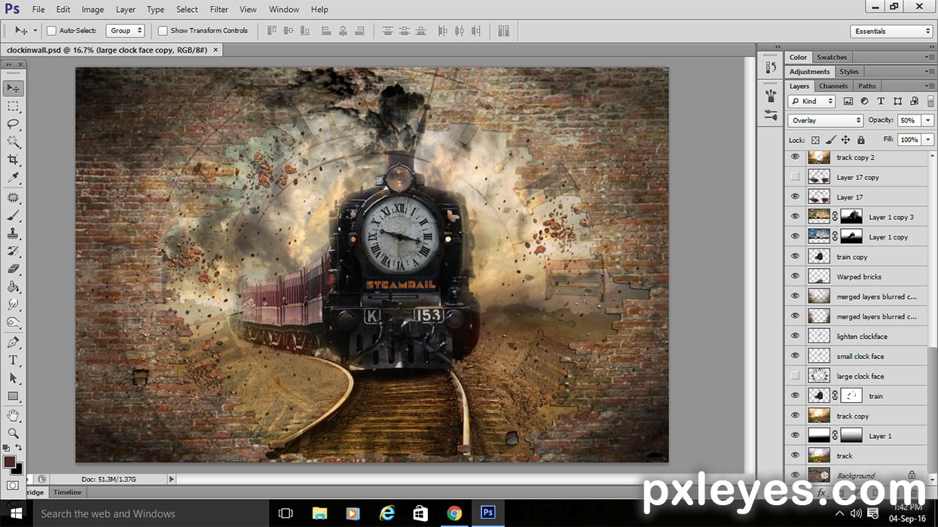Screen dimensions: 938x527
Task: Open Chrome from the Windows taskbar
Action: [x=454, y=513]
